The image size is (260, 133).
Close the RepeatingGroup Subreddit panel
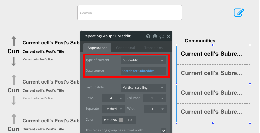[168, 36]
